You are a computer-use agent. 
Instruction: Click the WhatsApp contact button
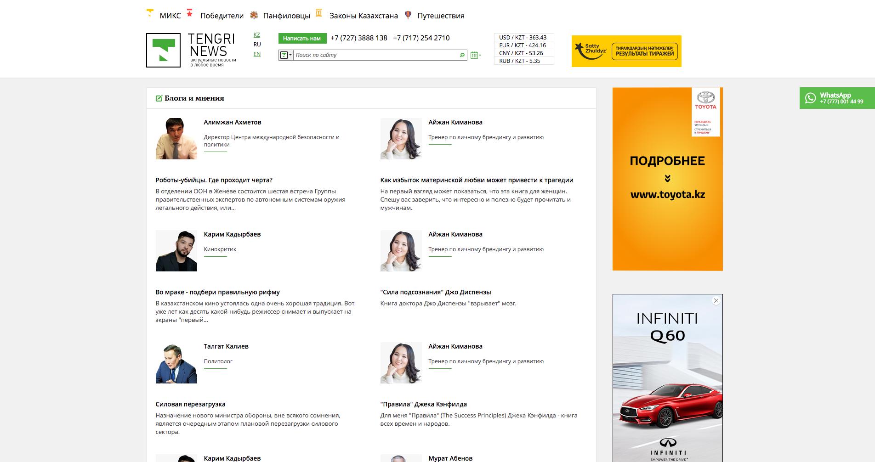pyautogui.click(x=837, y=98)
